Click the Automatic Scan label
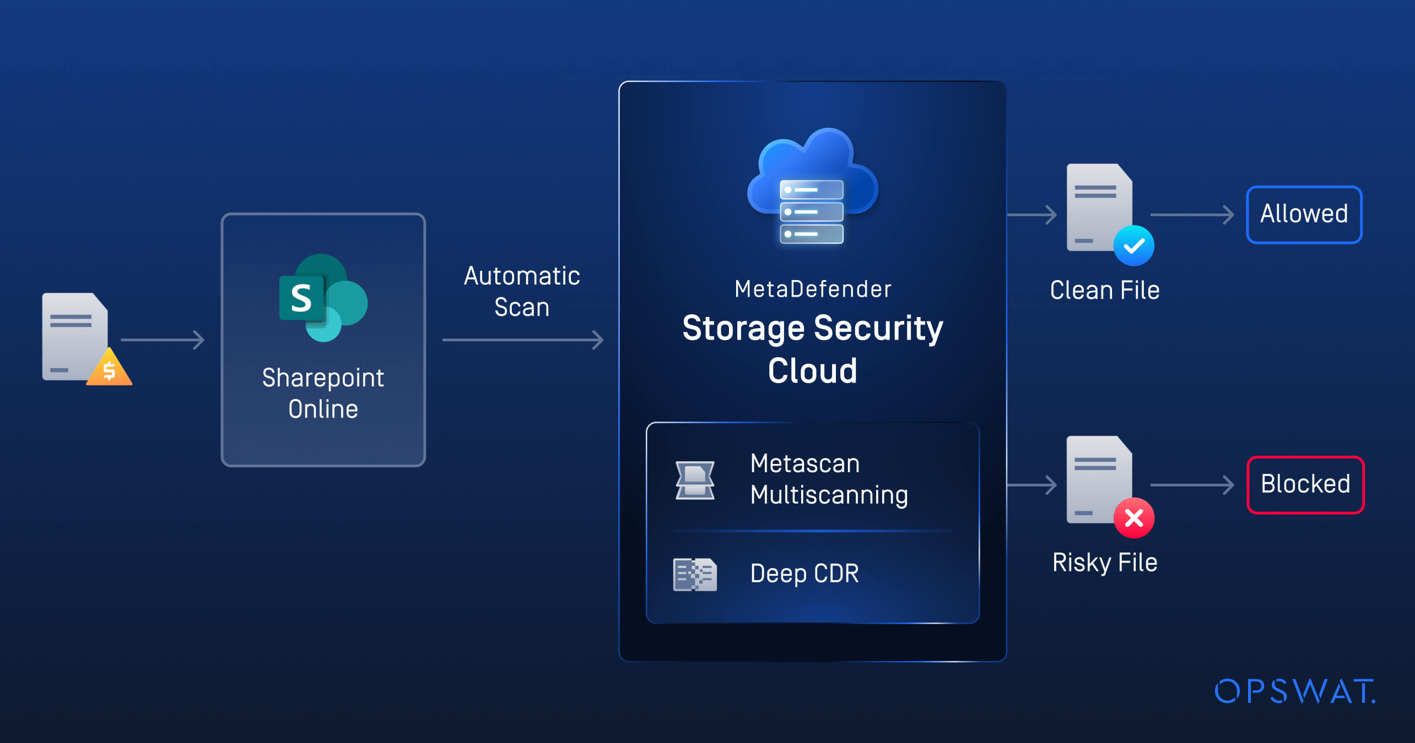This screenshot has height=743, width=1415. [522, 291]
